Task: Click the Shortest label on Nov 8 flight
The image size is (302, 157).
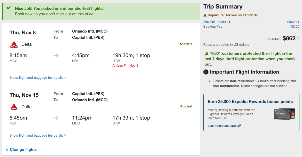Action: point(186,44)
